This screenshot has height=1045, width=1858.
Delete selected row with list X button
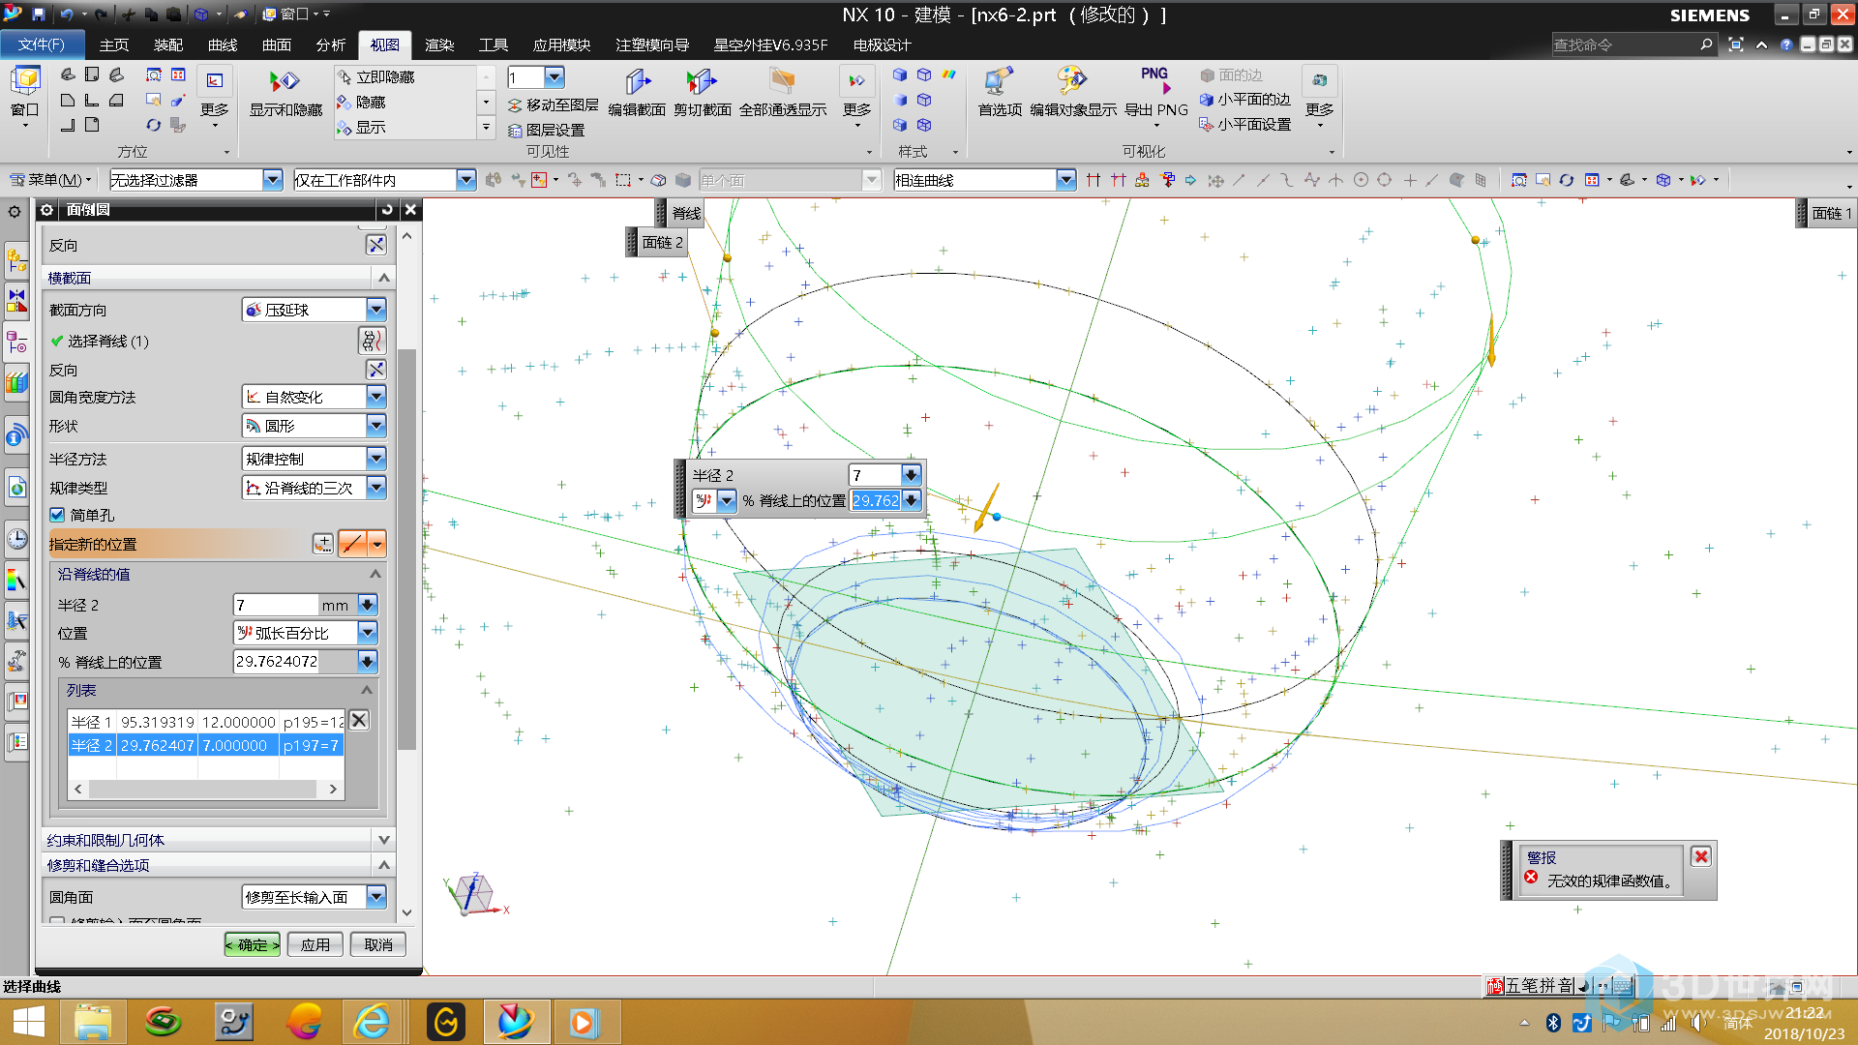click(359, 720)
